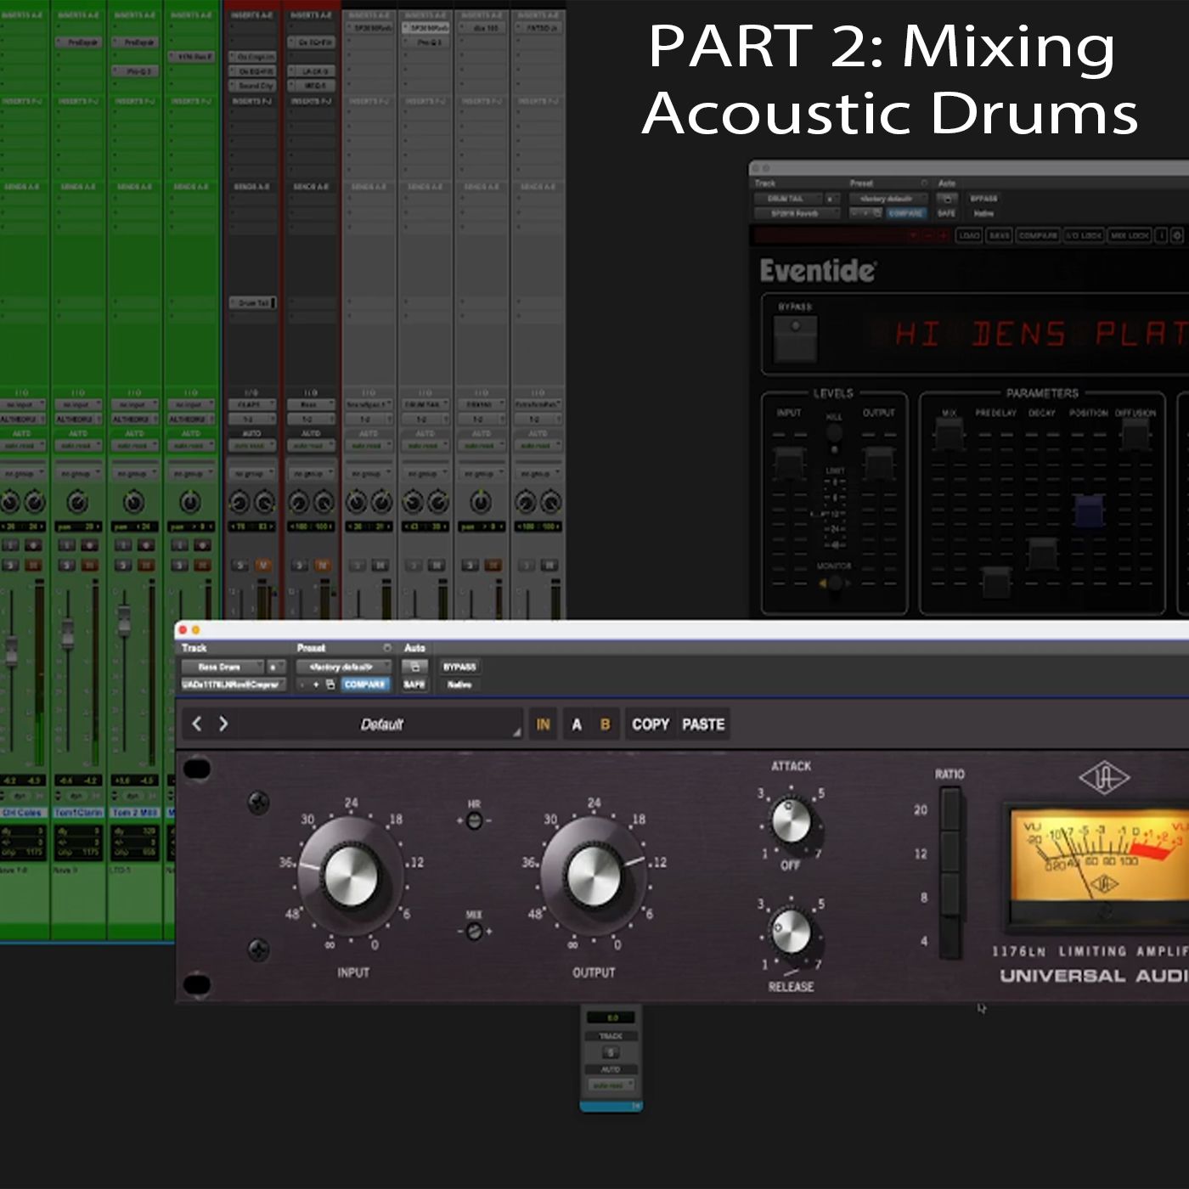Go to previous preset in 1176 plugin
Image resolution: width=1189 pixels, height=1189 pixels.
click(197, 724)
